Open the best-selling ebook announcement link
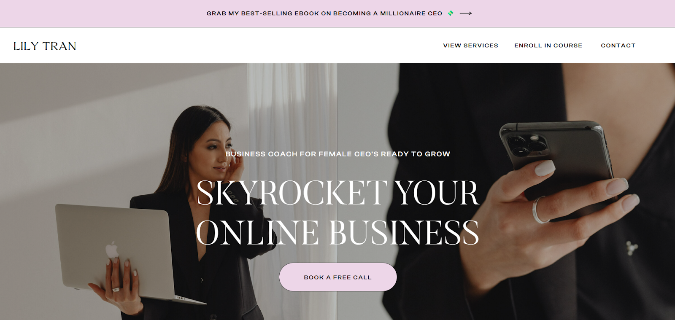Image resolution: width=675 pixels, height=320 pixels. pyautogui.click(x=324, y=13)
